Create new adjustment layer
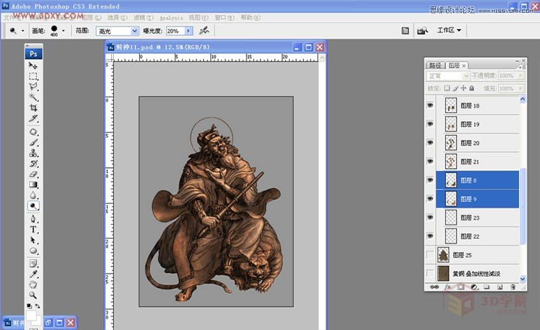Screen dimensions: 540x330 click(474, 287)
